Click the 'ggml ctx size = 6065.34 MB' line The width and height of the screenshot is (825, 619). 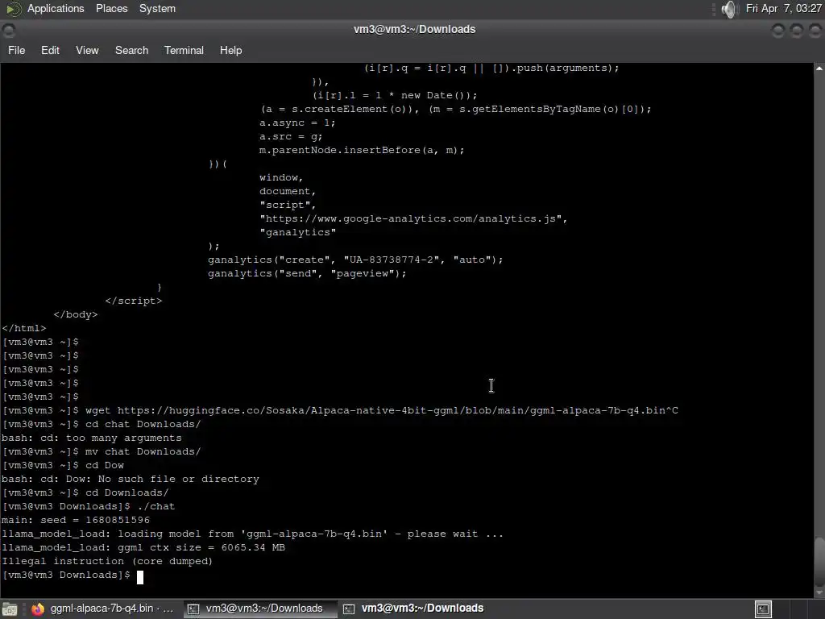pyautogui.click(x=143, y=547)
